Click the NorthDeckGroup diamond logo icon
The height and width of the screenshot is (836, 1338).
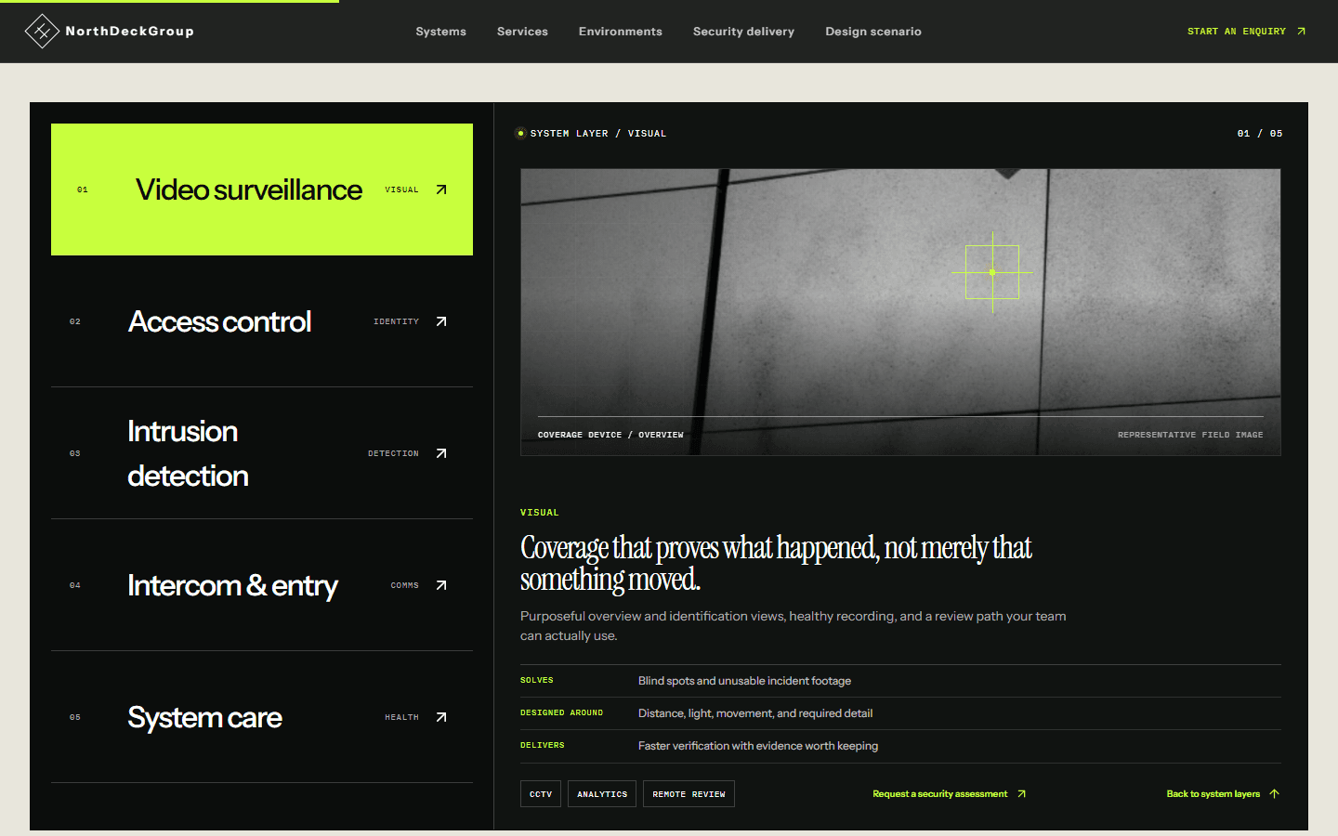(x=42, y=32)
